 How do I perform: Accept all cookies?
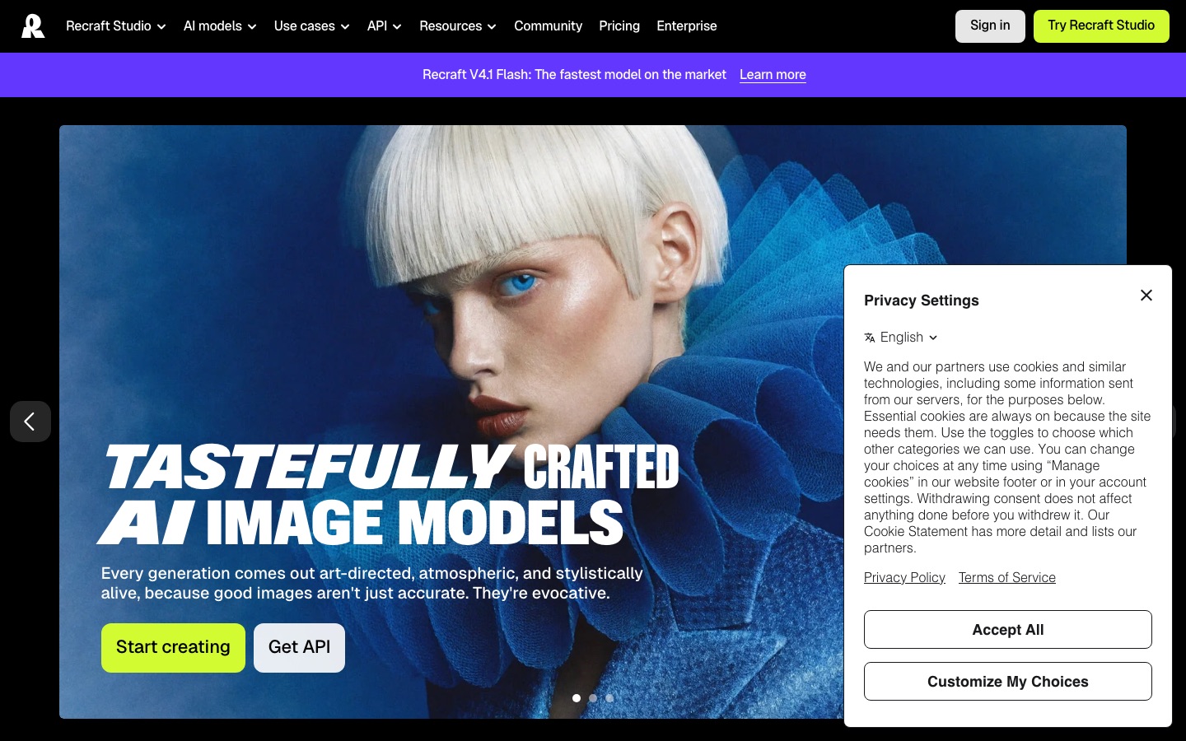point(1008,630)
